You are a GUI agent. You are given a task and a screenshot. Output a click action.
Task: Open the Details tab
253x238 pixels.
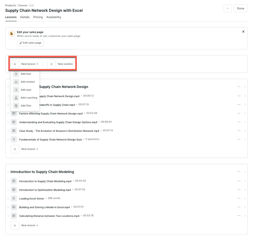pos(25,17)
